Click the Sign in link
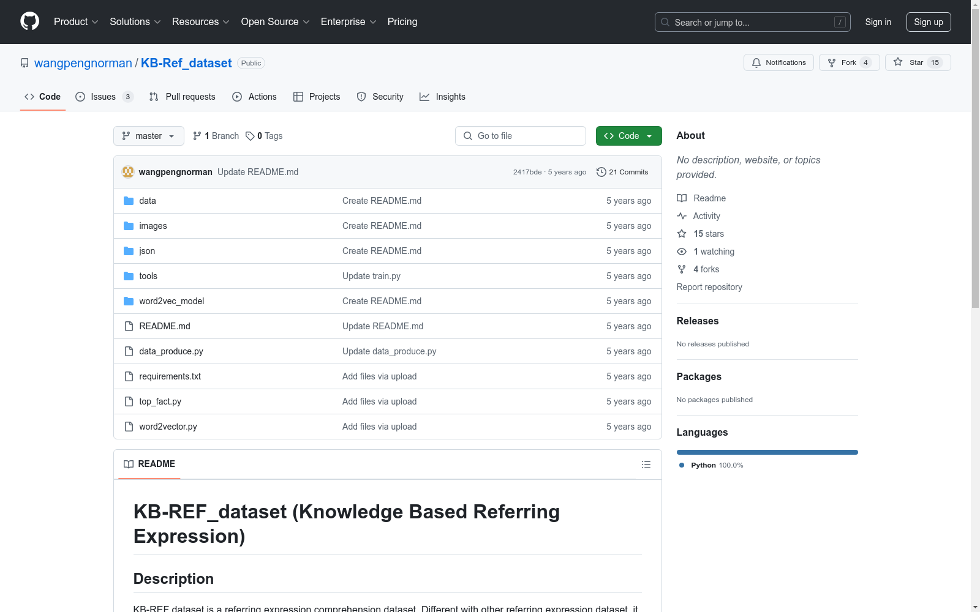The image size is (980, 612). click(878, 22)
